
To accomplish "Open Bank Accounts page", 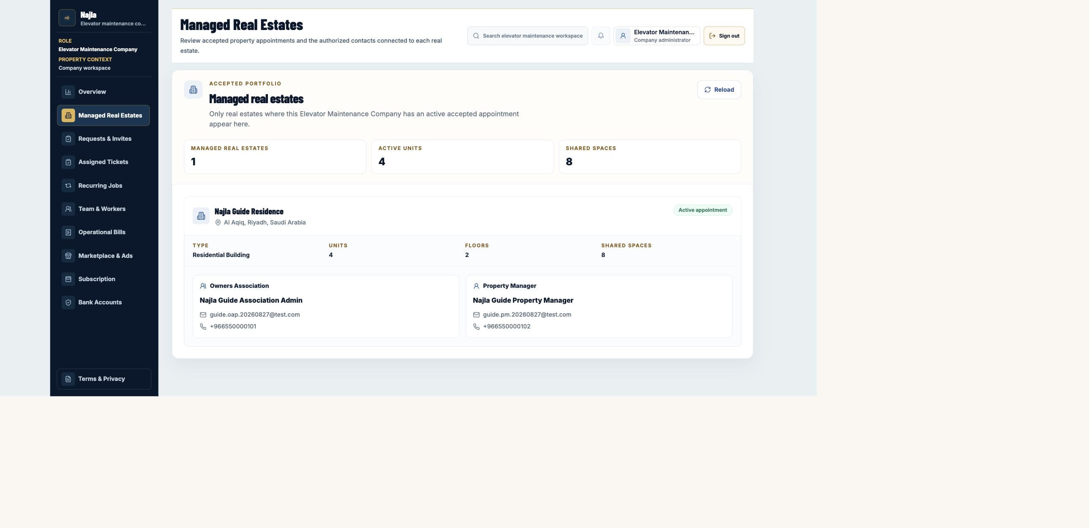I will [x=104, y=302].
